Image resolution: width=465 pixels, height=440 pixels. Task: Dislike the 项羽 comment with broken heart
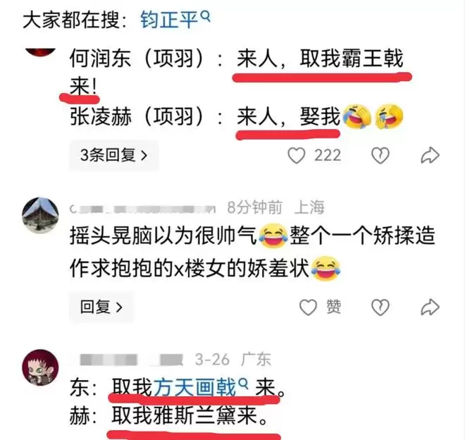[380, 155]
